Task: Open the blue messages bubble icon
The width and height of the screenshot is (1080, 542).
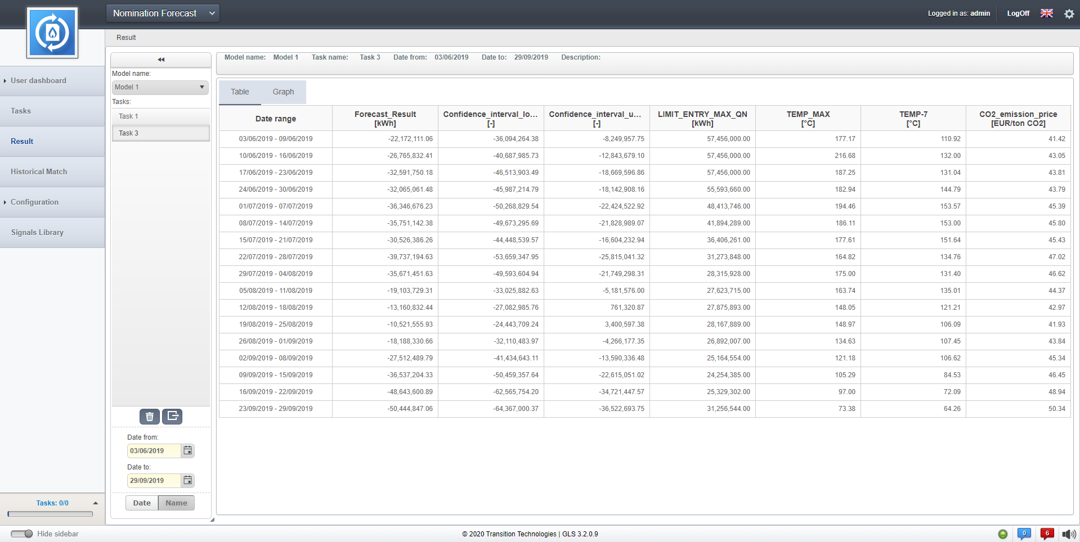Action: coord(1024,534)
